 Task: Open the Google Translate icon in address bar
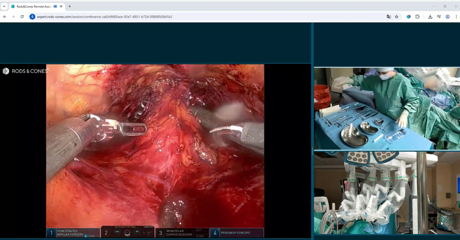click(388, 16)
